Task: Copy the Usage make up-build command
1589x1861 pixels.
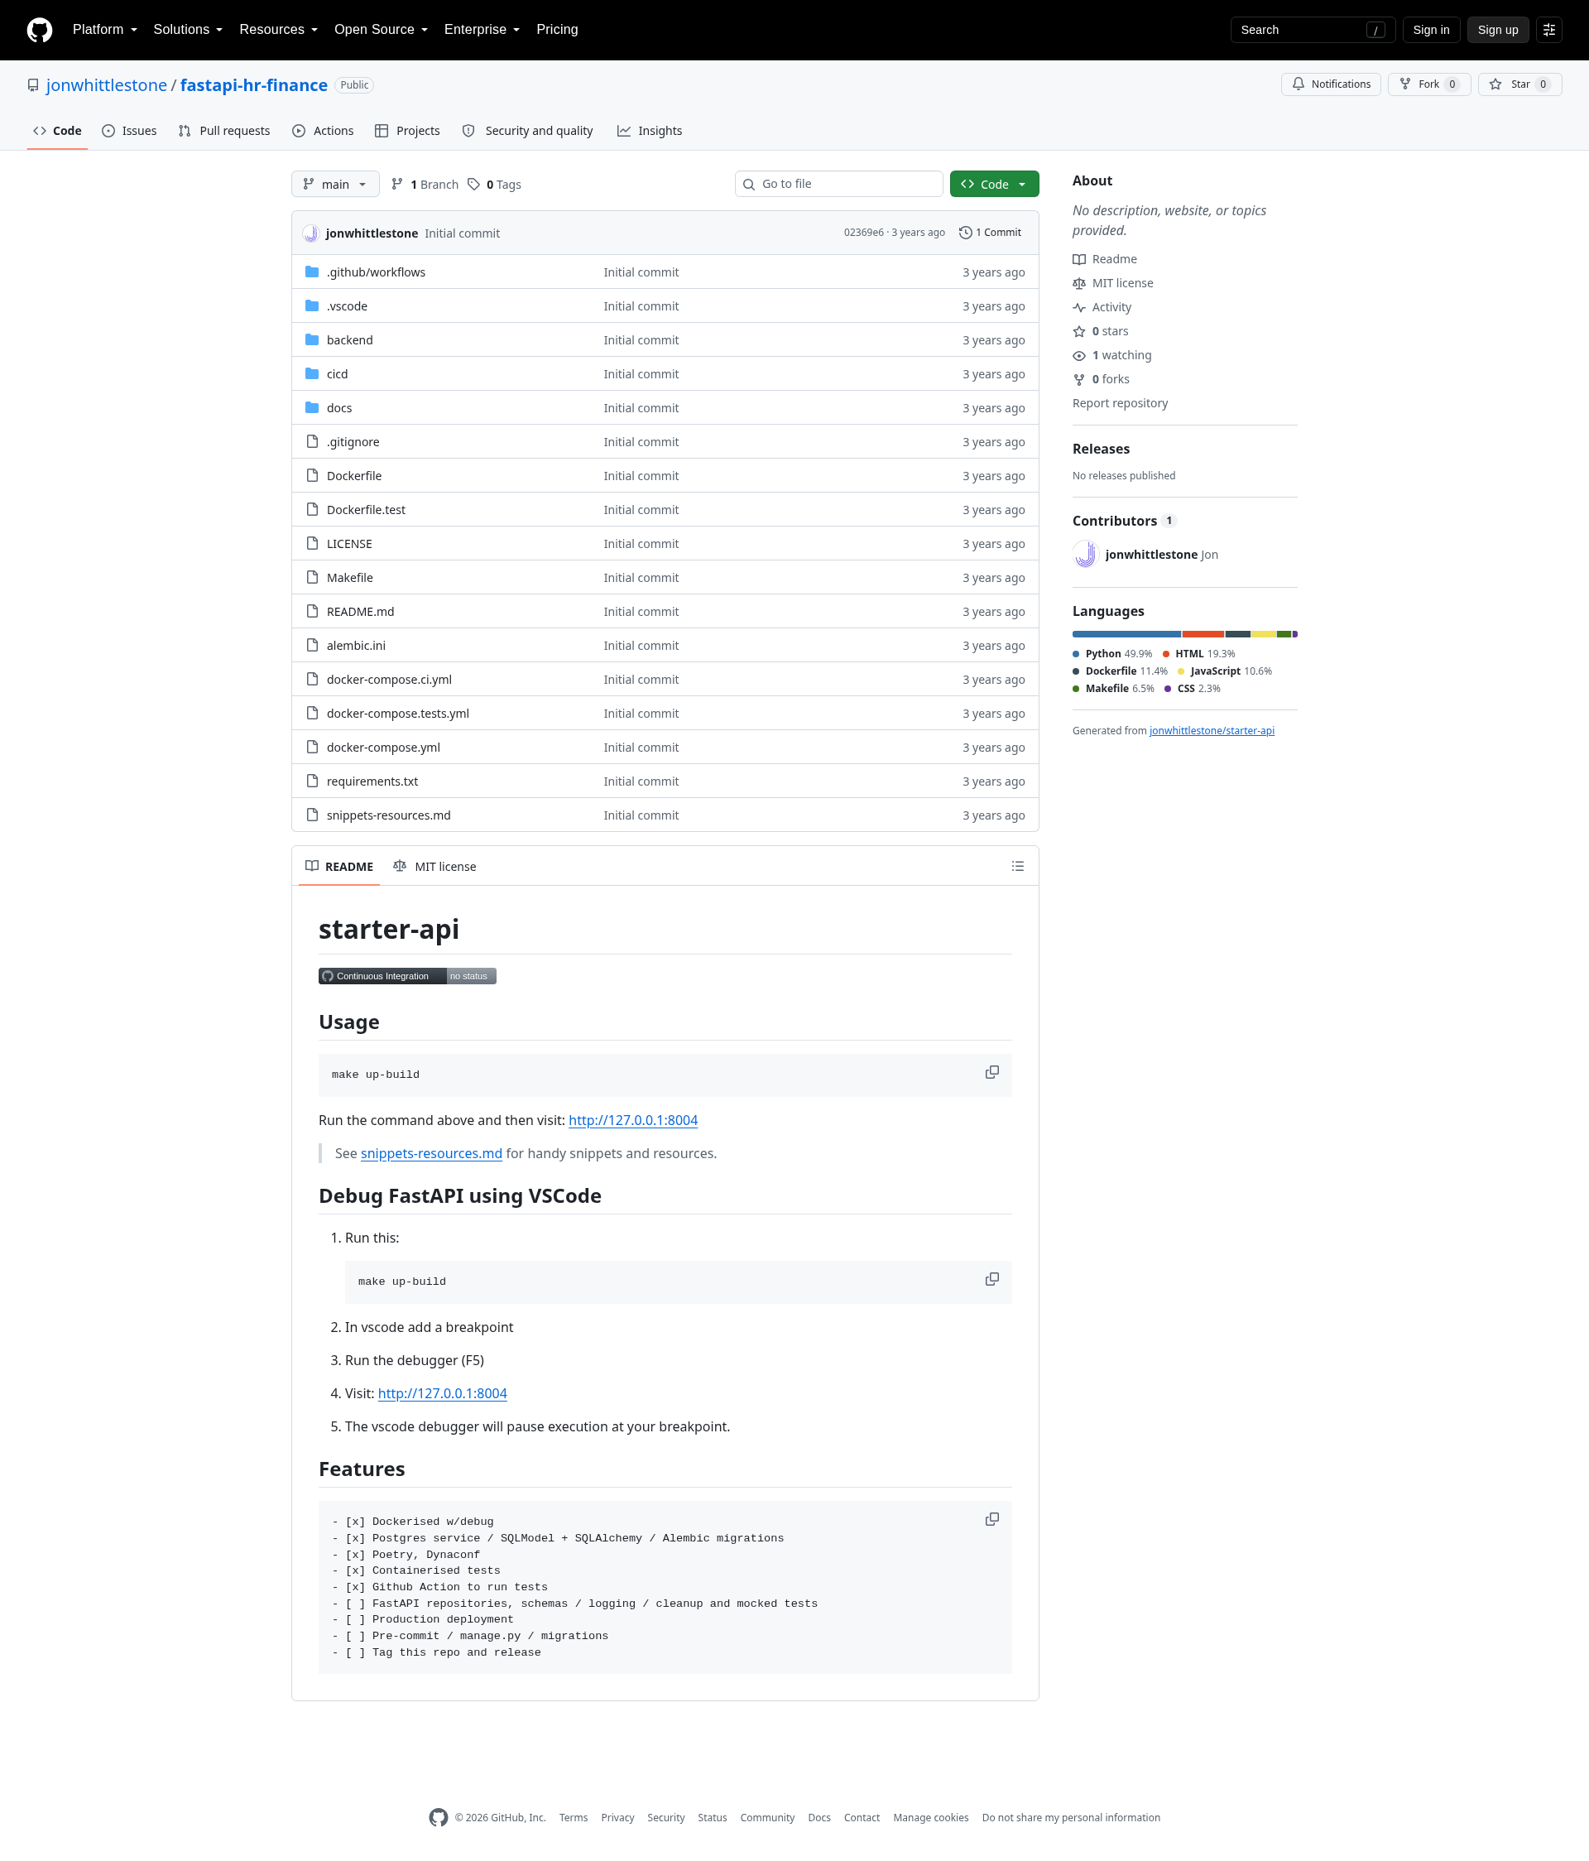Action: (x=992, y=1072)
